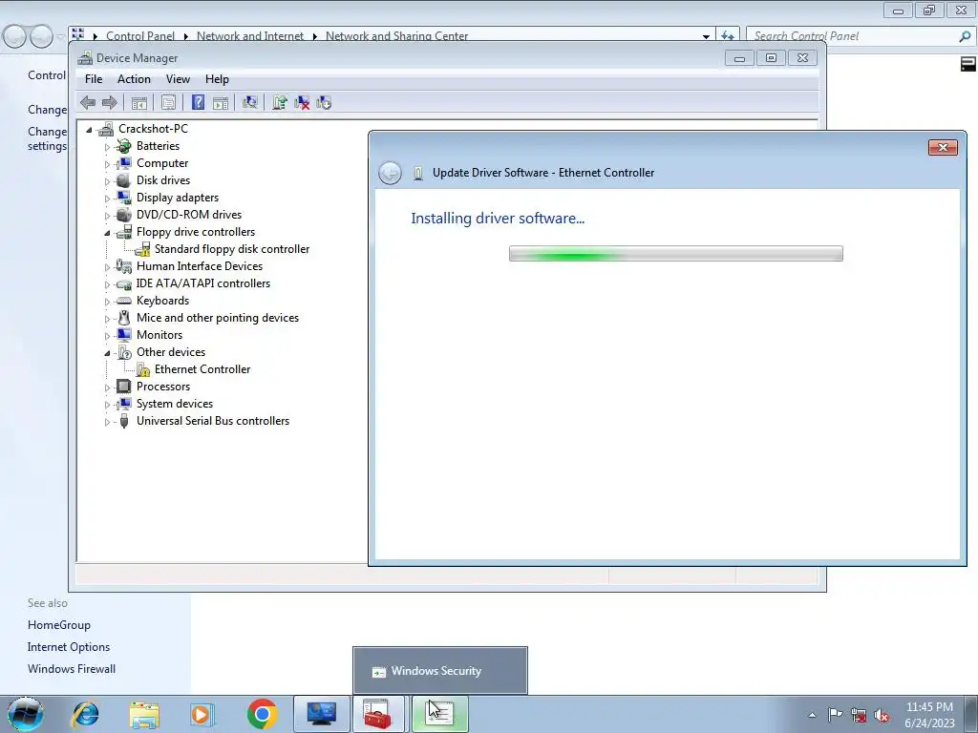Select the Keyboards tree item
The width and height of the screenshot is (978, 733).
[162, 301]
